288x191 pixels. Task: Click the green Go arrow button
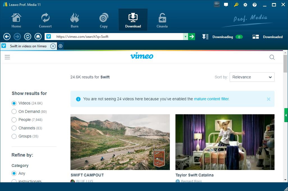(x=191, y=37)
